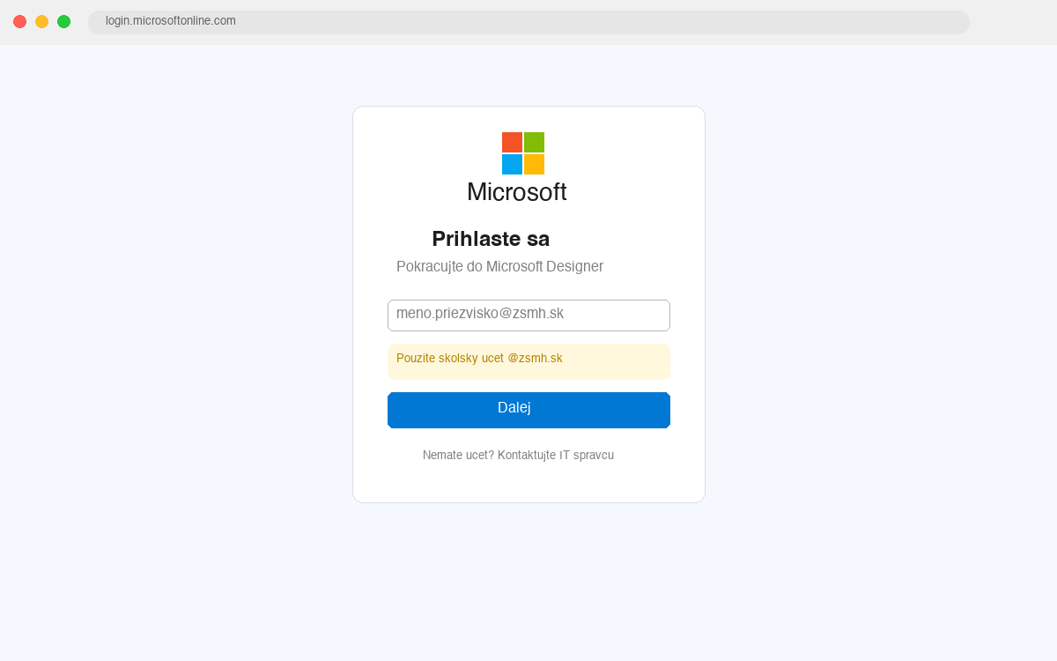Screen dimensions: 1057x661
Task: Focus the meno.priezvisko@zsmh.sk email field
Action: point(528,315)
